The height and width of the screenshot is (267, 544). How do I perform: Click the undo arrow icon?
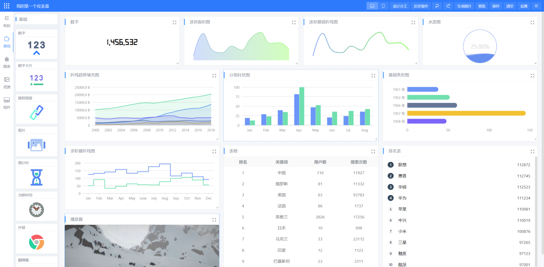437,6
